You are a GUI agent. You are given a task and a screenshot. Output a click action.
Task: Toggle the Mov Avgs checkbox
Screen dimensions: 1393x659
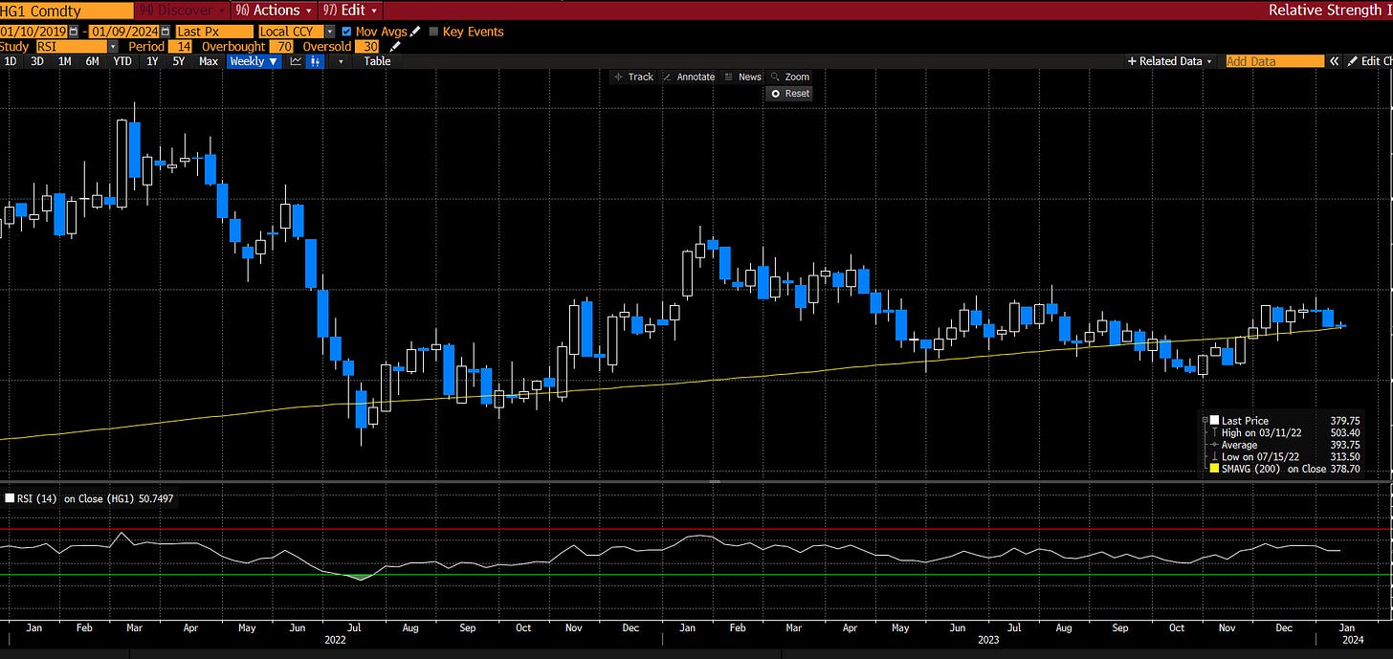345,32
